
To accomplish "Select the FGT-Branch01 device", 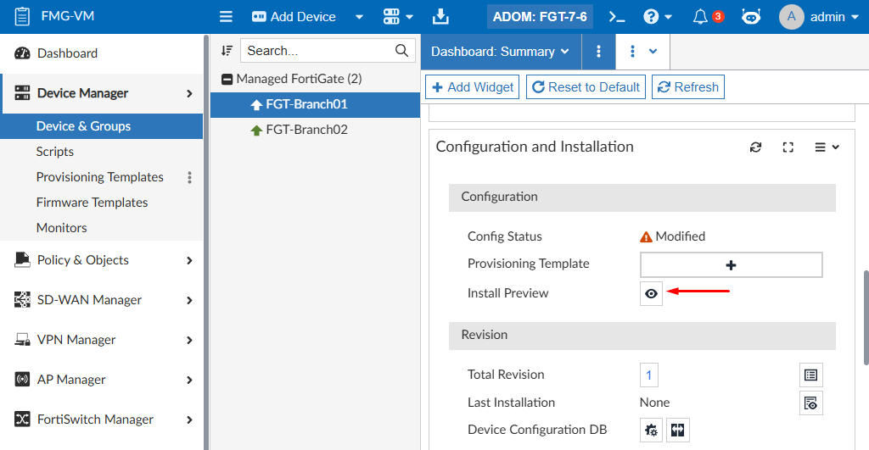I will 316,104.
